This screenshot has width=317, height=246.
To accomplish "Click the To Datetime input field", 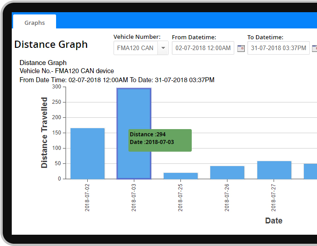I will [278, 48].
